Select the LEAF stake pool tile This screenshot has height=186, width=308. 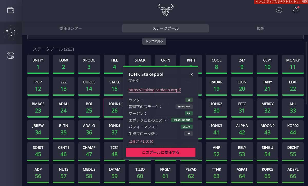pos(293,86)
